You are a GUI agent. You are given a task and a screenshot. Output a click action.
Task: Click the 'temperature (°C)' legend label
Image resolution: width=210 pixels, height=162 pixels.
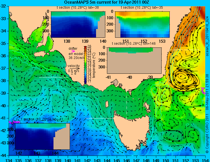click(x=94, y=65)
